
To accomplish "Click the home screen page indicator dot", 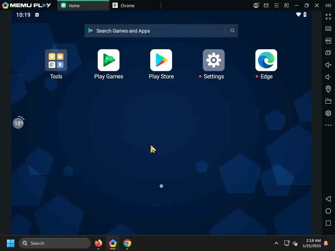I will pyautogui.click(x=161, y=186).
